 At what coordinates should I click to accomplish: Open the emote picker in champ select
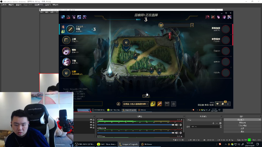tap(174, 104)
